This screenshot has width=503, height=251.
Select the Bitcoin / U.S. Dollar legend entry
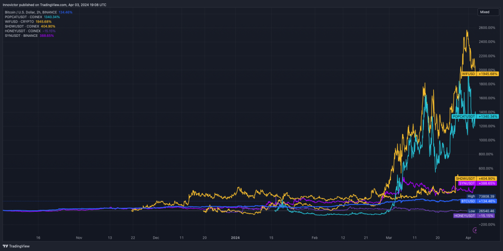pos(29,12)
